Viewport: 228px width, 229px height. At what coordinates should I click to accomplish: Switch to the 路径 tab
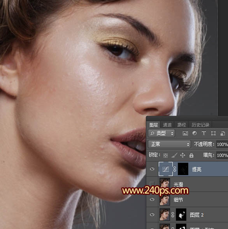pyautogui.click(x=181, y=125)
